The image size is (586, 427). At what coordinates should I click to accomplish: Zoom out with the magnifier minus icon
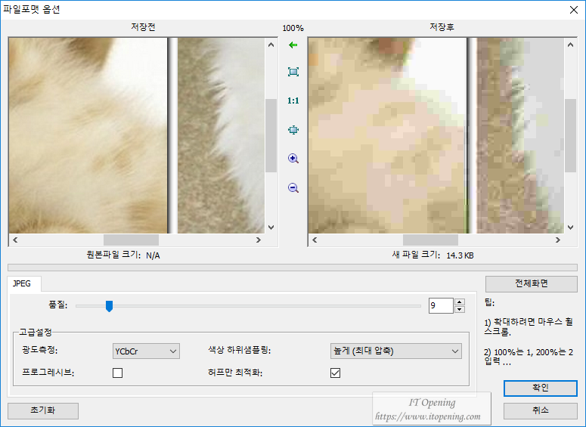pyautogui.click(x=293, y=188)
